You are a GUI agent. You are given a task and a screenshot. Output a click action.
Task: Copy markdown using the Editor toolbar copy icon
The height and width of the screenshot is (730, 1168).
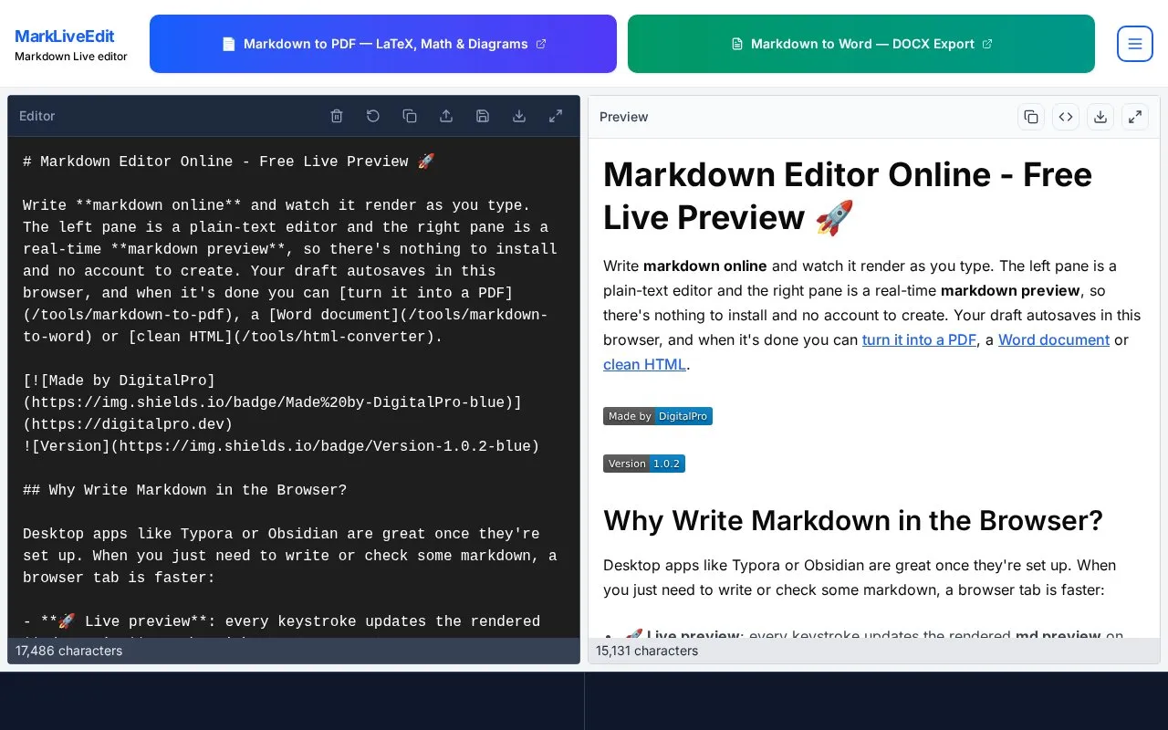(410, 116)
